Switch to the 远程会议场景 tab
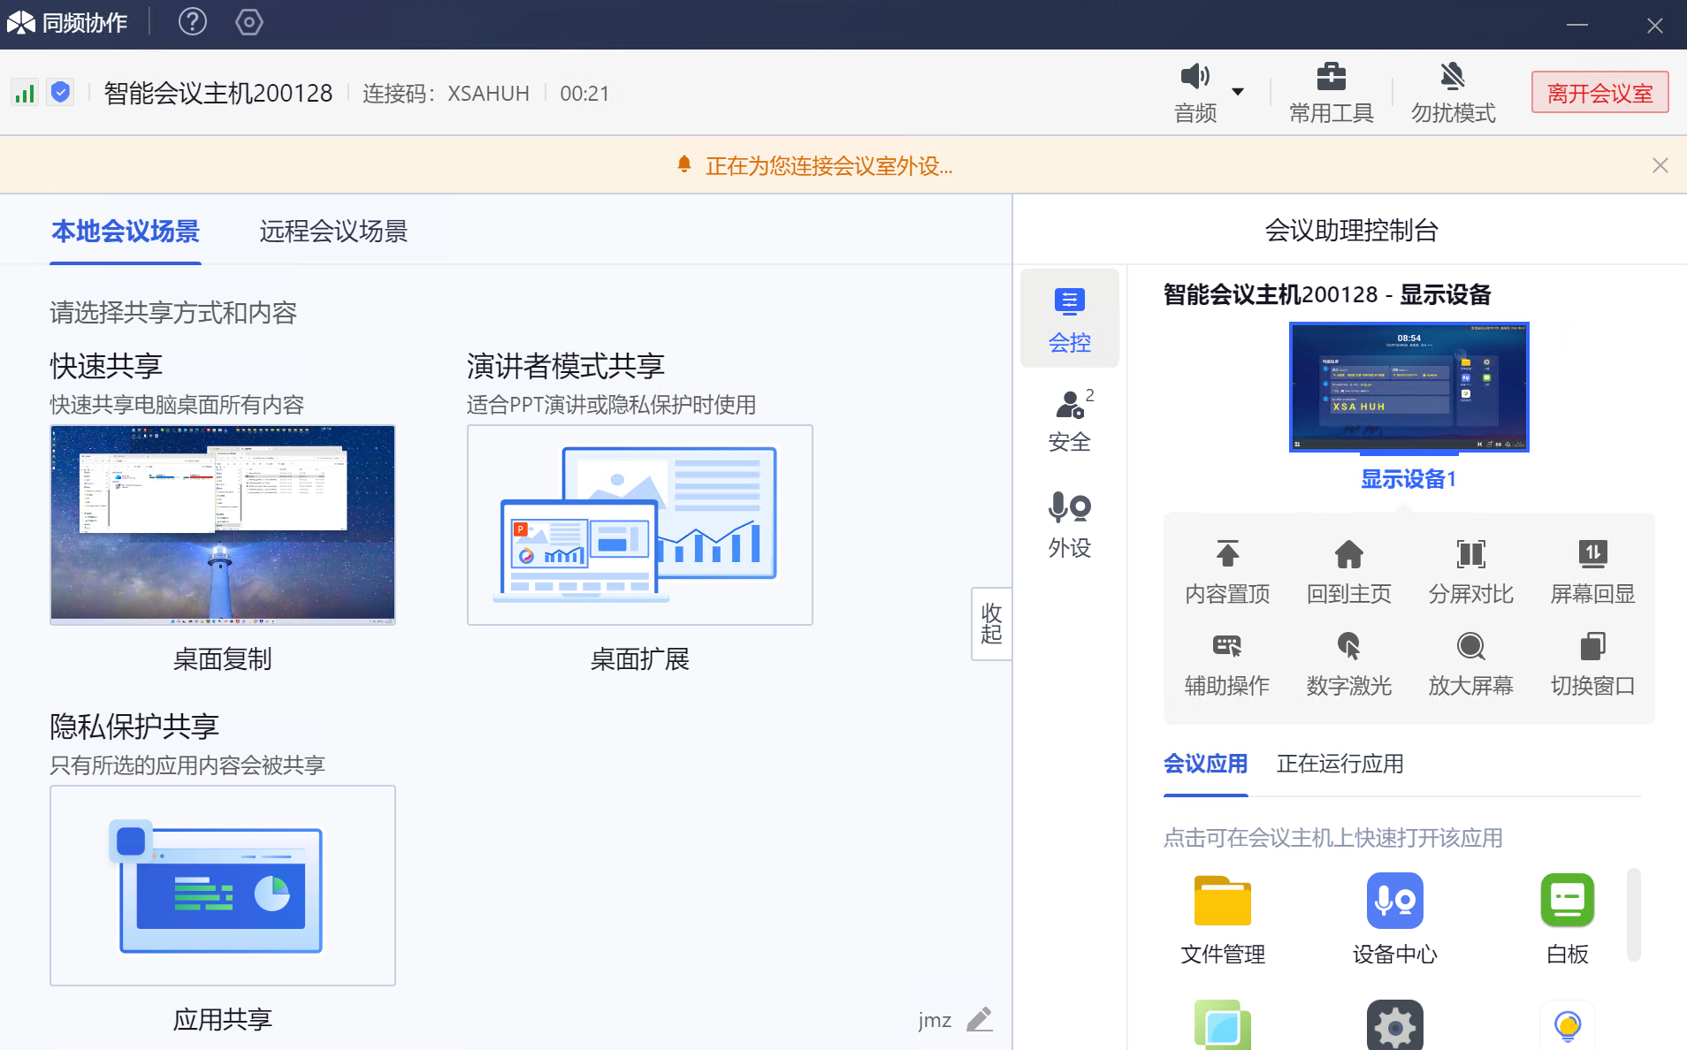Viewport: 1687px width, 1050px height. pos(333,232)
